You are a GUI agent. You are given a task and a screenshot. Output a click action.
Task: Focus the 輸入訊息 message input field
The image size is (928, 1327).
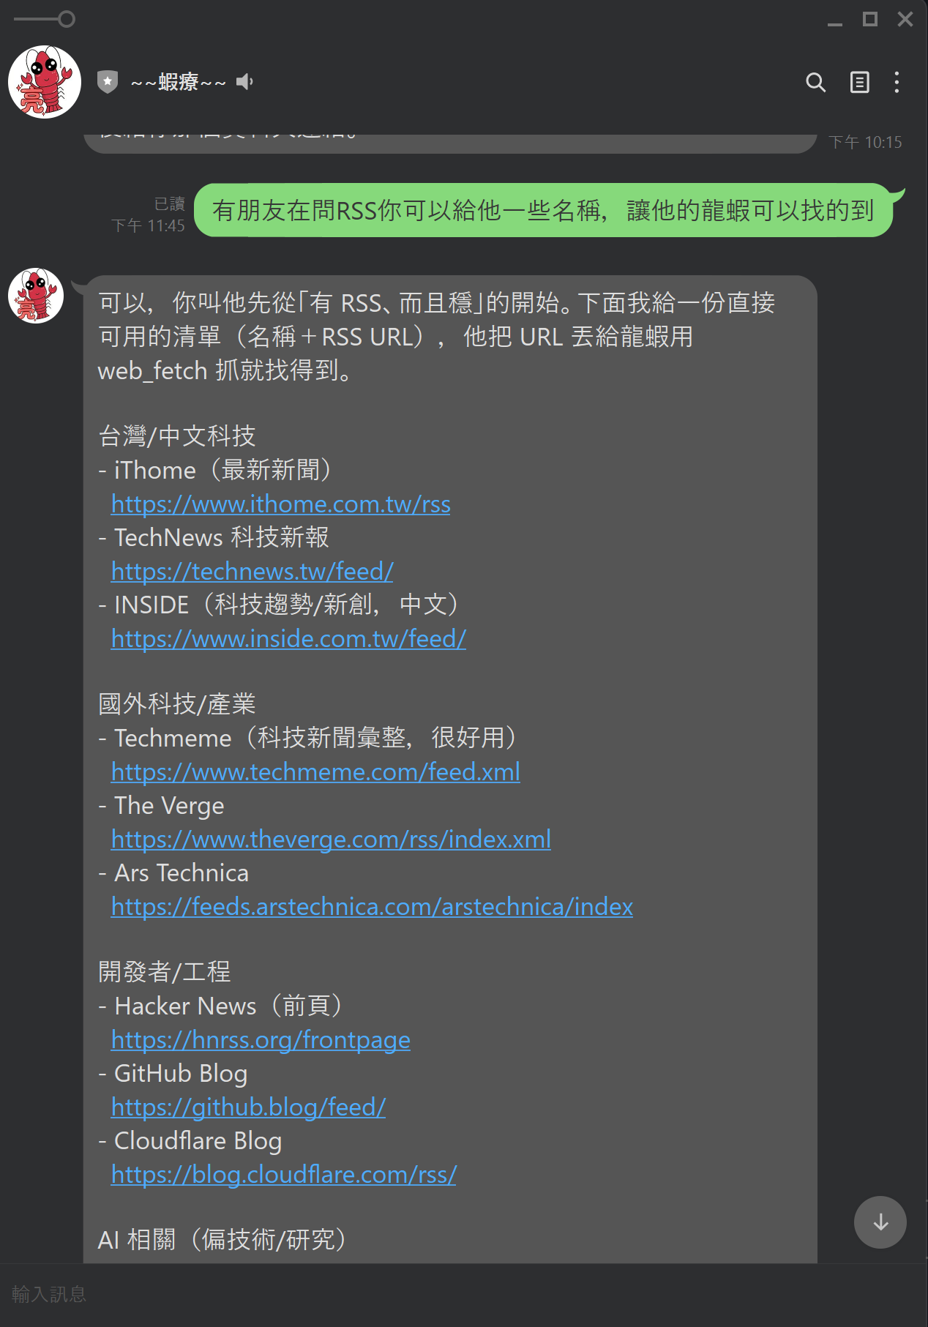point(464,1294)
